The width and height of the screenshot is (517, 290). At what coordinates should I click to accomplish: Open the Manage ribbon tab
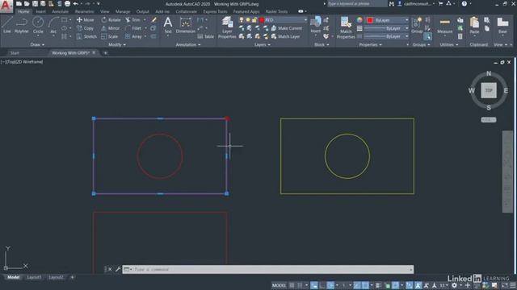123,11
